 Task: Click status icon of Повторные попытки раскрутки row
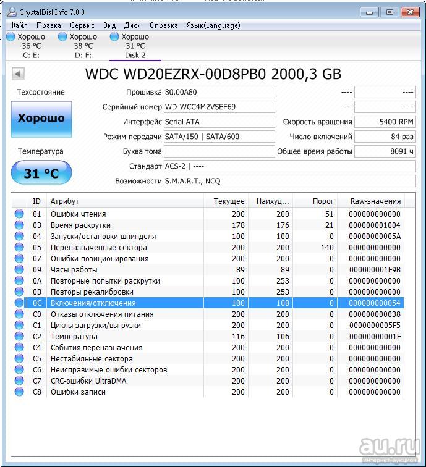pos(19,280)
